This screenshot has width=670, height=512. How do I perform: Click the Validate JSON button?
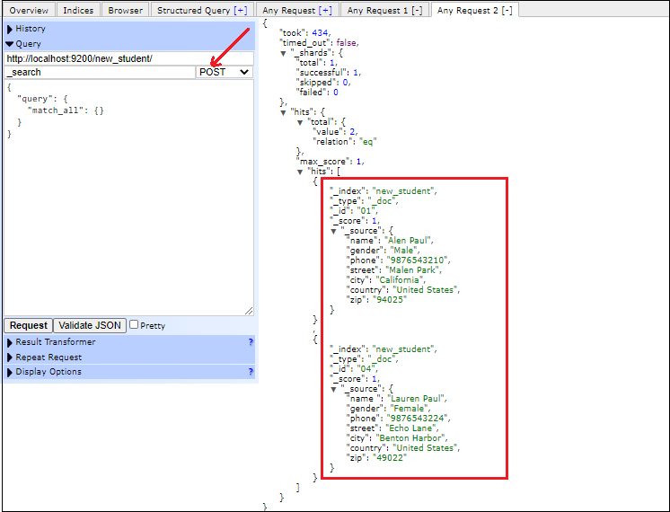(90, 325)
